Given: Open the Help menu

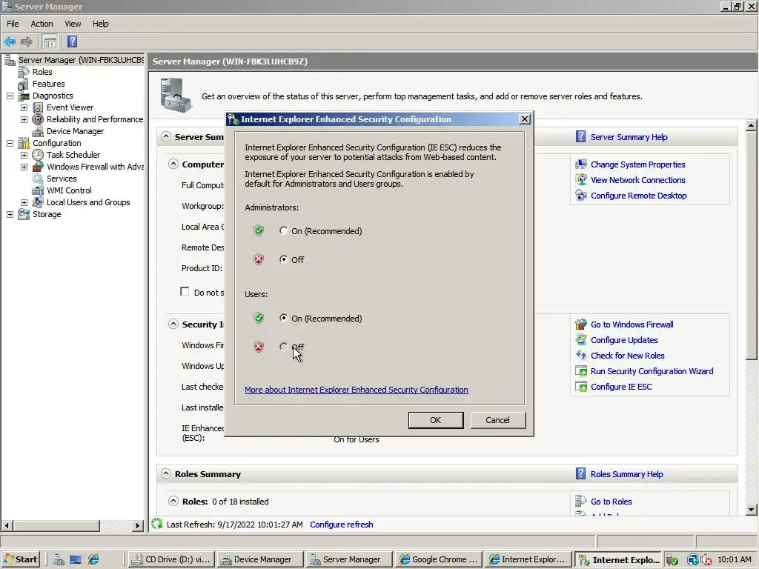Looking at the screenshot, I should point(101,24).
